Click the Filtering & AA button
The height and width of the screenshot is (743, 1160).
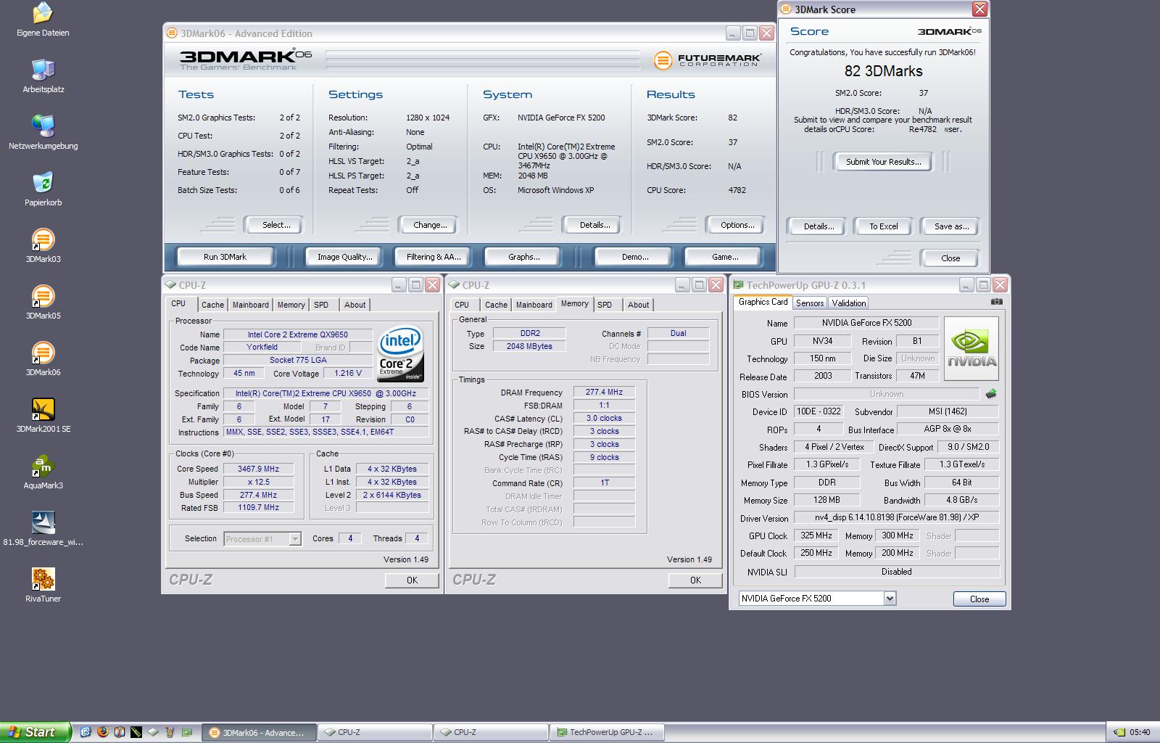click(433, 257)
